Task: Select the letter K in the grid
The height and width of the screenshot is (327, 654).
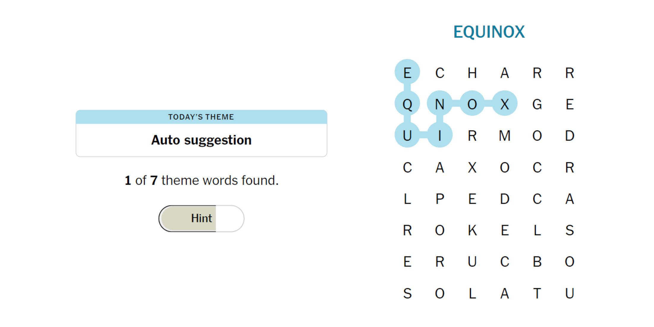Action: point(472,230)
